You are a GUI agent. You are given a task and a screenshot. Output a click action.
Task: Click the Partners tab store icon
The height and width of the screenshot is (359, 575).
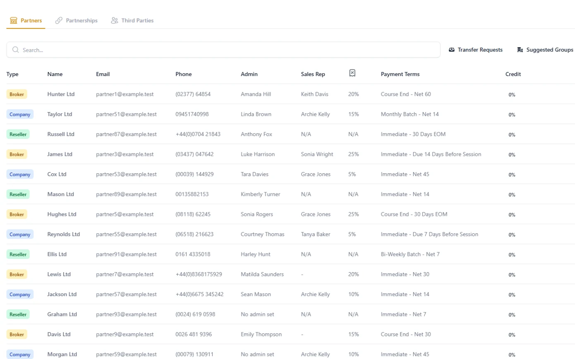coord(14,20)
